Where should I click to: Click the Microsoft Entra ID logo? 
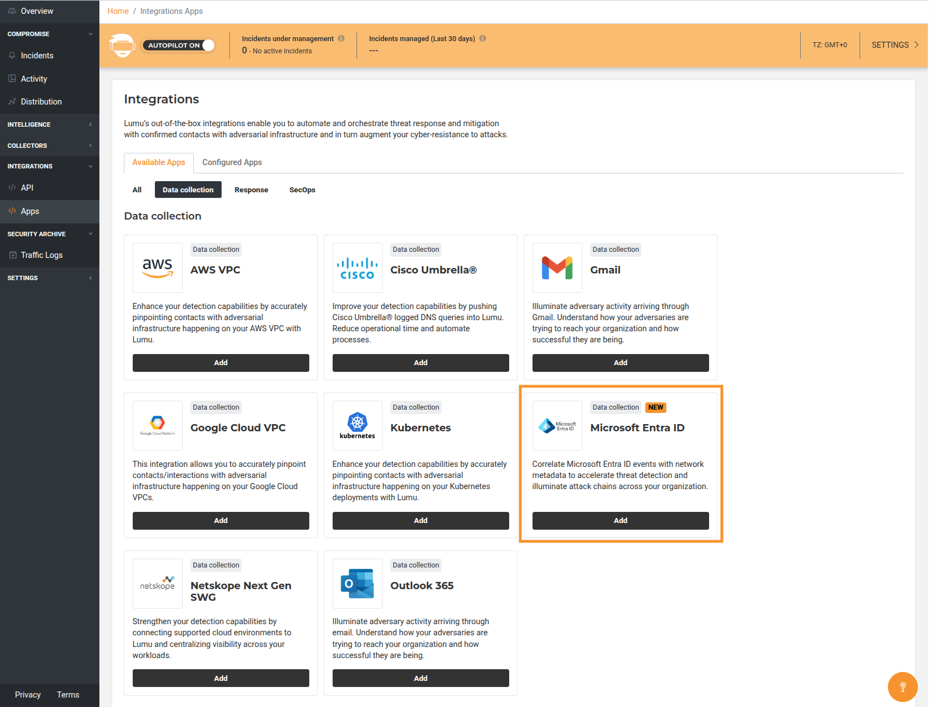click(557, 426)
